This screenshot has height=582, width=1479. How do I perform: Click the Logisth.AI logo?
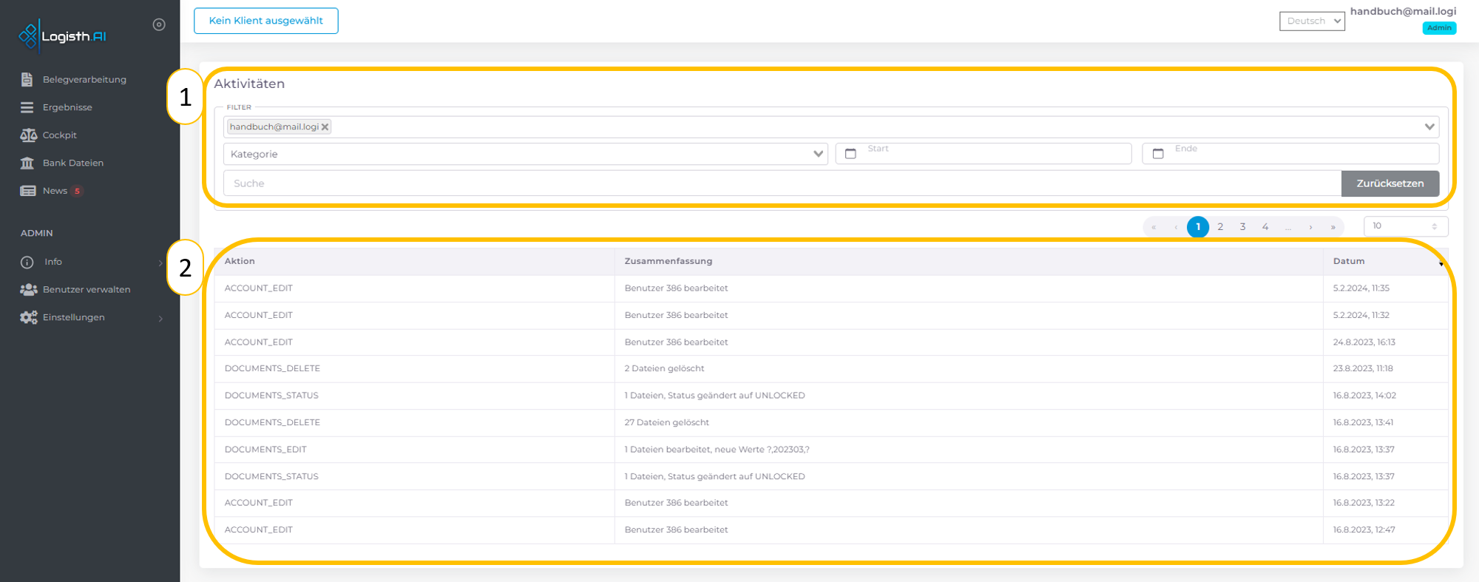tap(63, 35)
